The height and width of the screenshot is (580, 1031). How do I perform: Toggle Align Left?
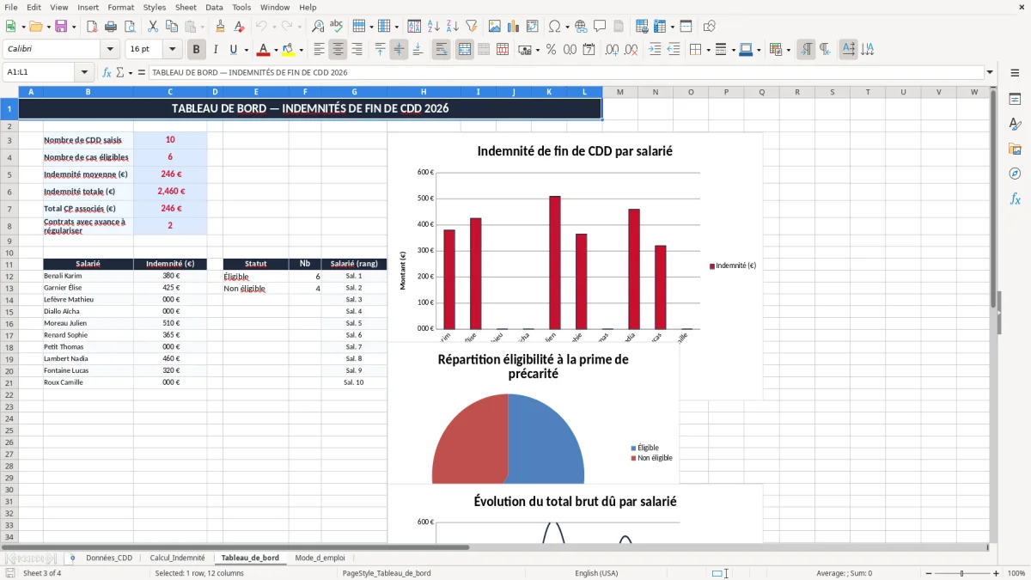click(319, 50)
